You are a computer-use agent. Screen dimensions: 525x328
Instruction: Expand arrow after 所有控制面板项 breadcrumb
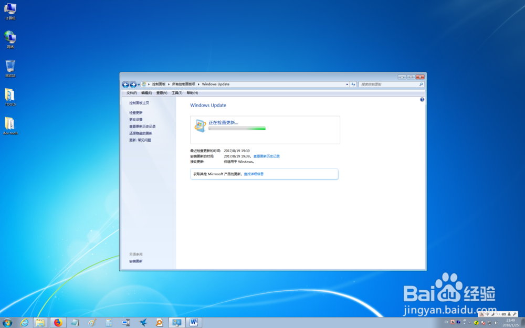[198, 84]
